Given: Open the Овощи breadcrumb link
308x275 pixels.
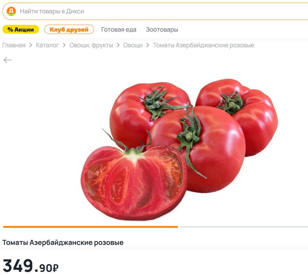Looking at the screenshot, I should (133, 45).
